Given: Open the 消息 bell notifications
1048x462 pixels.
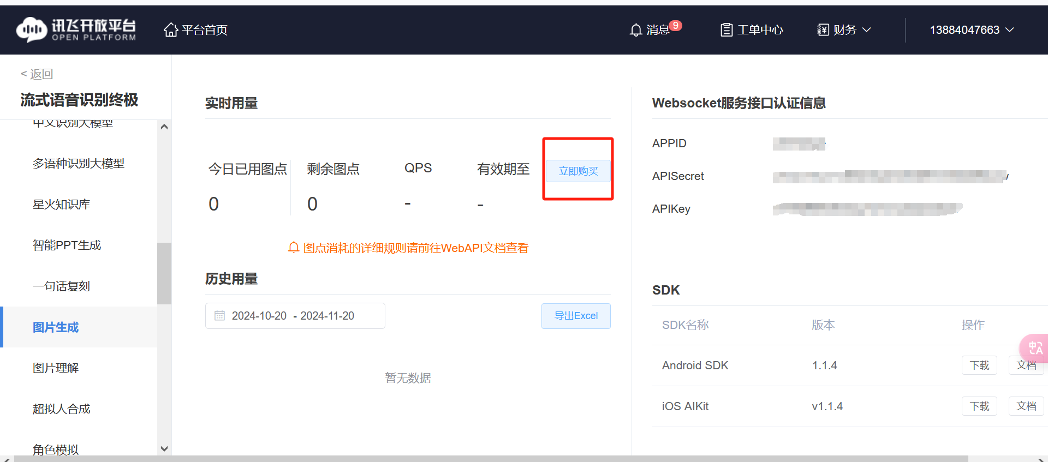Looking at the screenshot, I should (636, 30).
